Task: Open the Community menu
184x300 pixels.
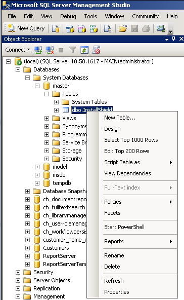Action: (x=146, y=16)
